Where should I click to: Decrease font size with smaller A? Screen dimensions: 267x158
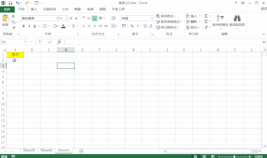point(76,18)
